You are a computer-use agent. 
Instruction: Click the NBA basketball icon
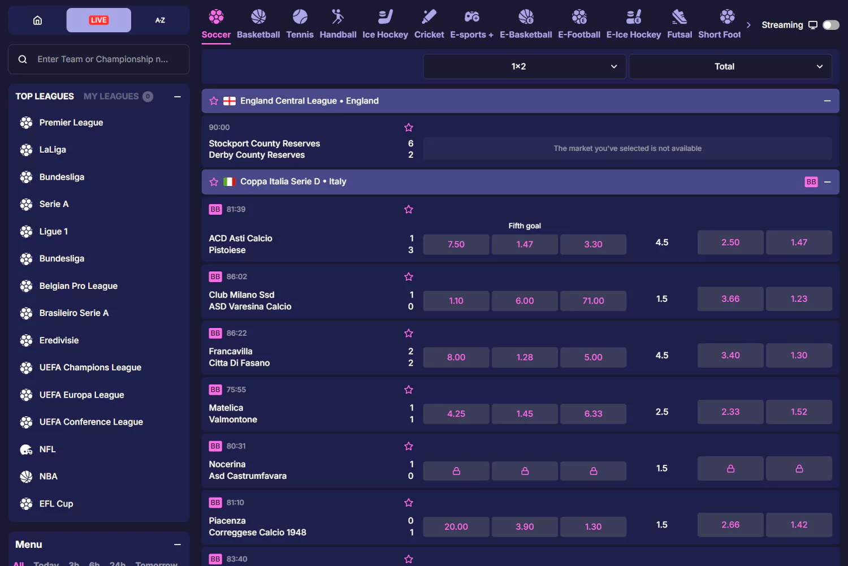coord(26,477)
